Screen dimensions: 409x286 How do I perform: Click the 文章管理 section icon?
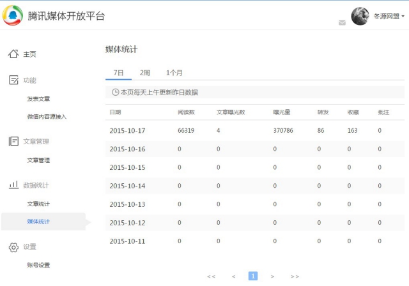pos(13,141)
